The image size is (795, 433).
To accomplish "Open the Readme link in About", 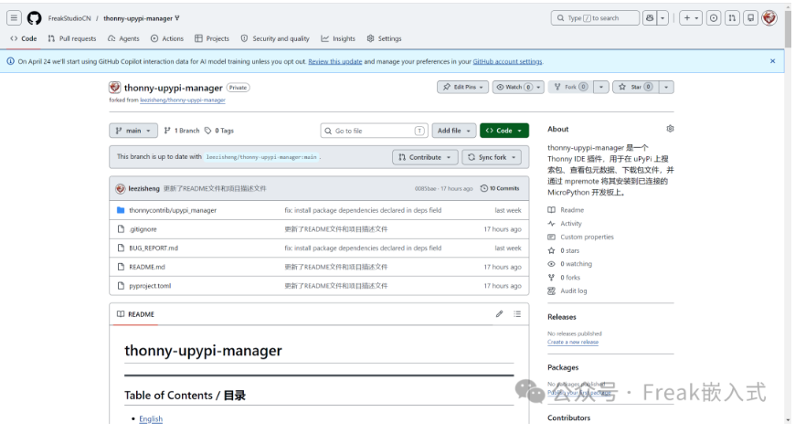I will pos(566,210).
